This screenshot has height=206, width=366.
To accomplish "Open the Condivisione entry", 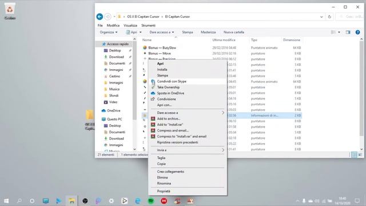I will (x=188, y=99).
